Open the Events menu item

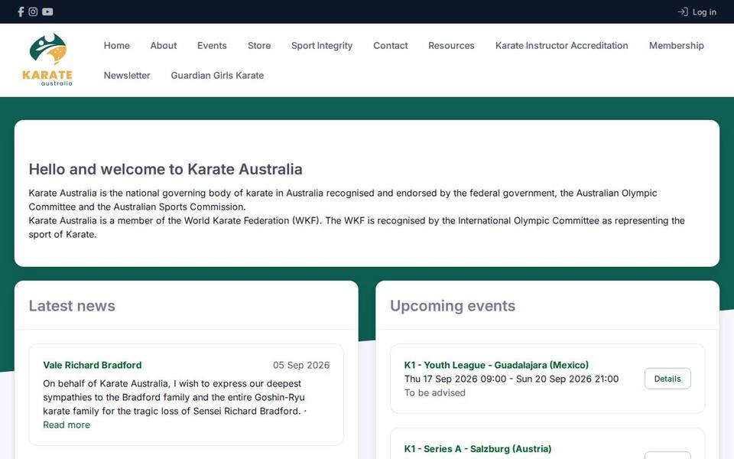(x=212, y=45)
